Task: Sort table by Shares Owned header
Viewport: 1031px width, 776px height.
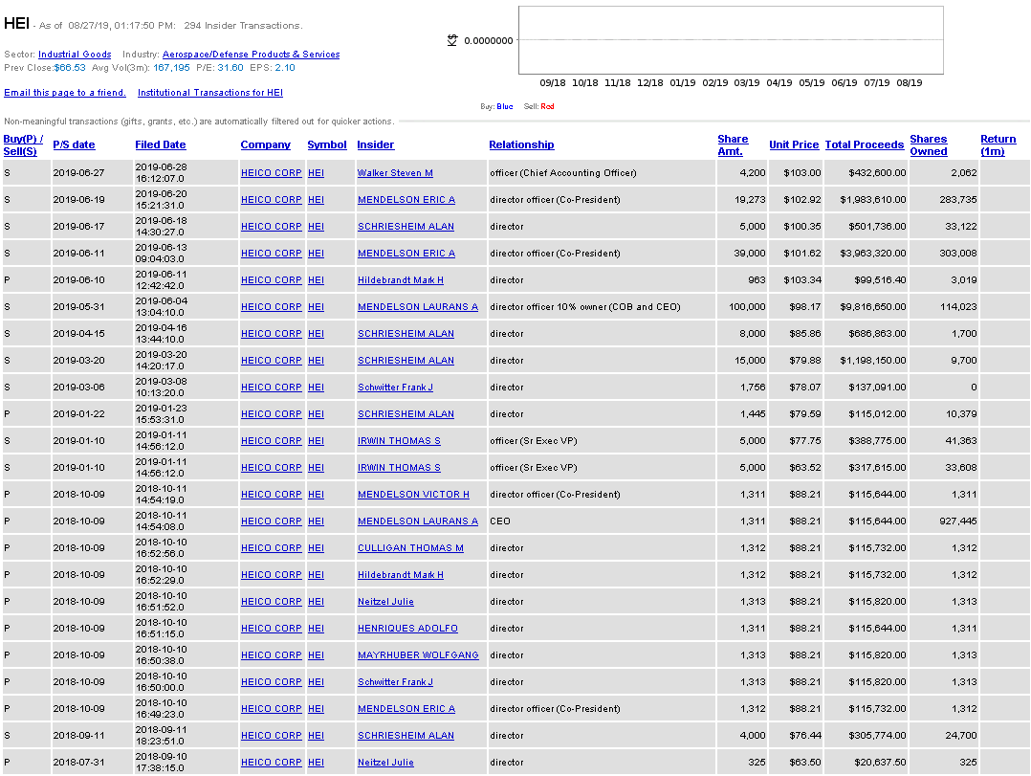Action: click(x=929, y=145)
